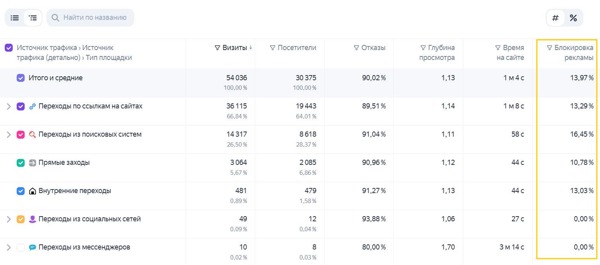This screenshot has width=600, height=265.
Task: Click the Найти по названию search field
Action: (x=90, y=18)
